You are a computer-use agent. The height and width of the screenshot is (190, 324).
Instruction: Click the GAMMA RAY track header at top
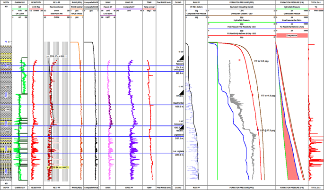[x=20, y=2]
